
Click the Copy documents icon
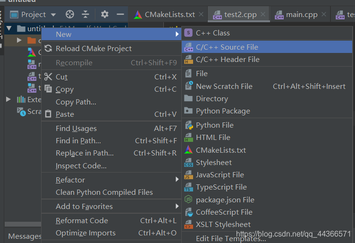point(48,88)
